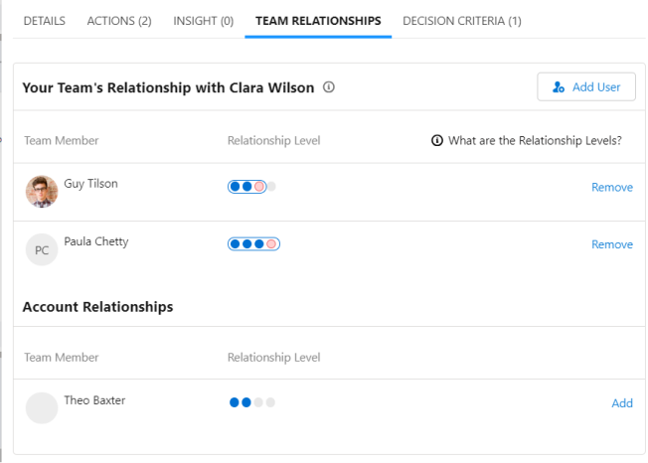Viewport: 648px width, 463px height.
Task: Go to Decision Criteria (1) tab
Action: pyautogui.click(x=461, y=21)
